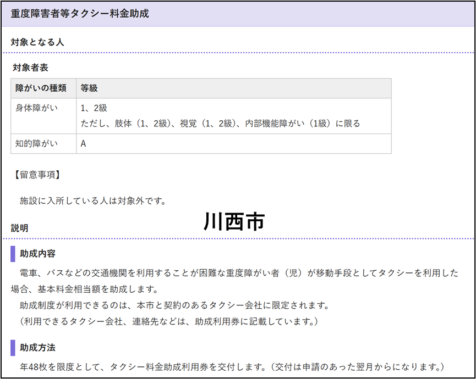This screenshot has height=379, width=476.
Task: Click the 等級 column header
Action: point(89,88)
